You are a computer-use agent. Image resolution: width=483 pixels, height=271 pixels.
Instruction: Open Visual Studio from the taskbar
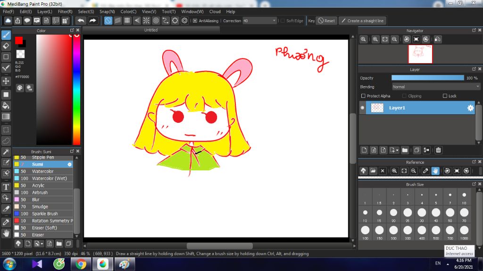(x=37, y=264)
